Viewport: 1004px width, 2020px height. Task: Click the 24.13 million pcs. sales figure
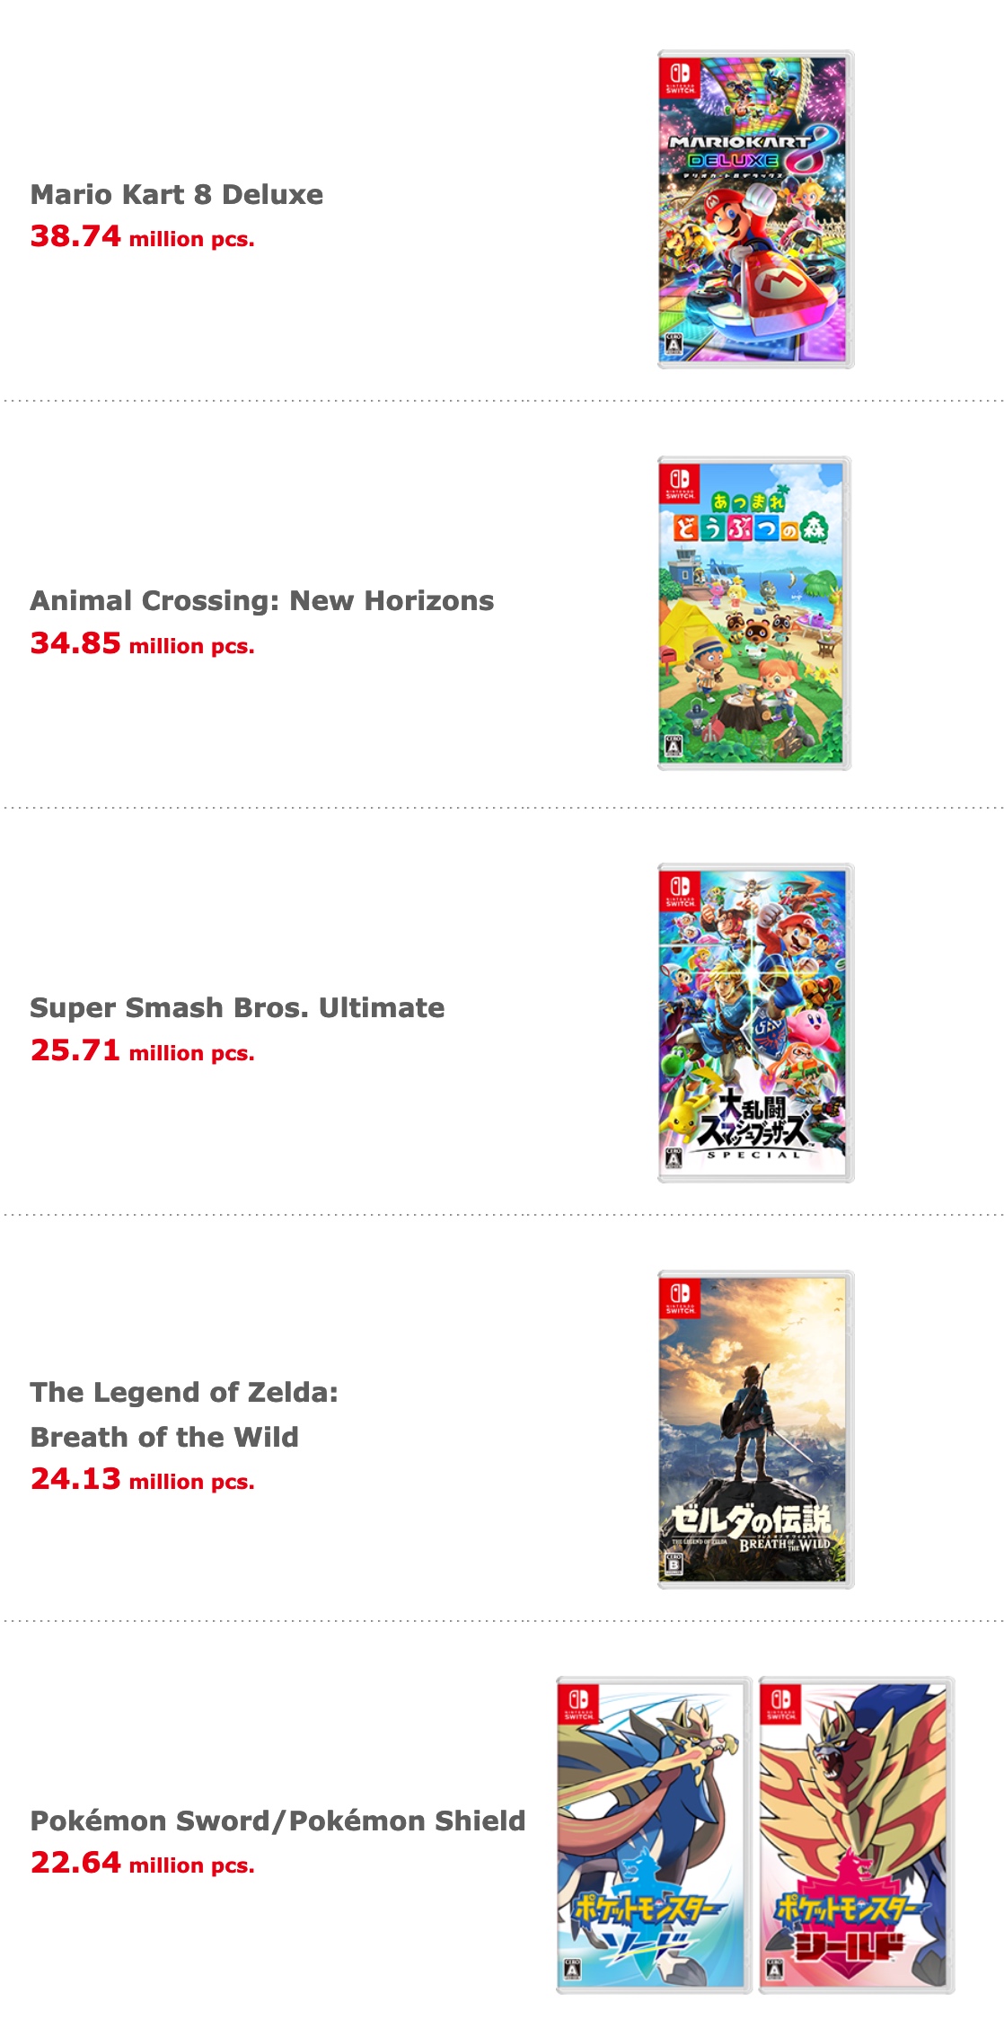142,1479
